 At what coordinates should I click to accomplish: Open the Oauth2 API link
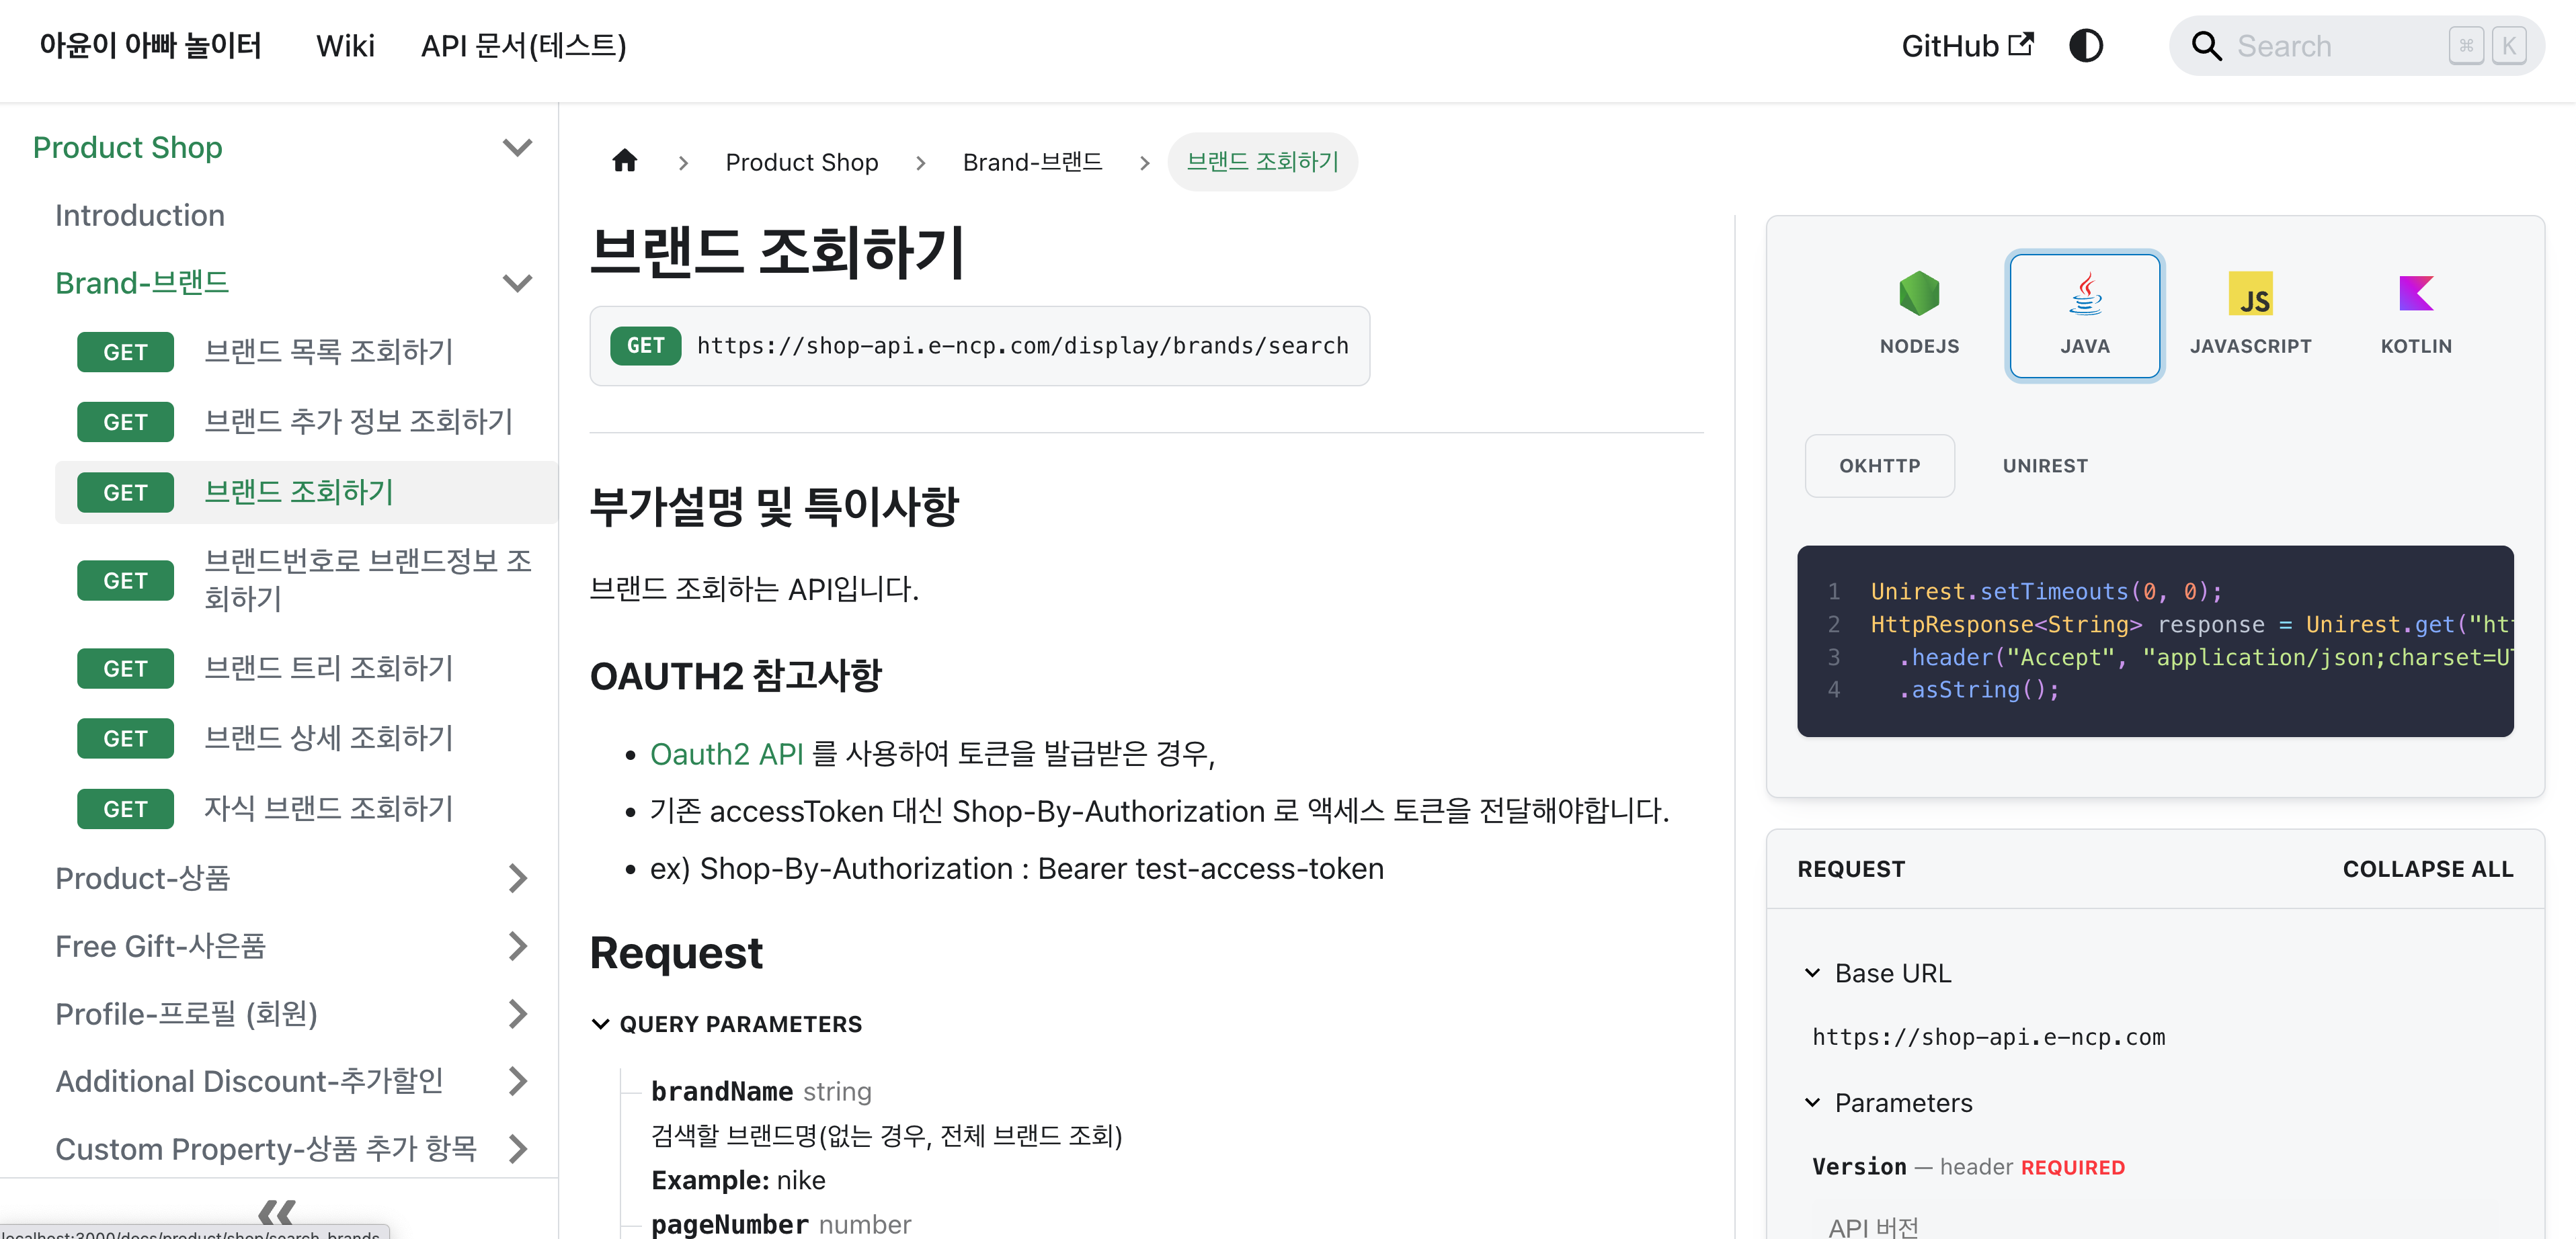726,753
